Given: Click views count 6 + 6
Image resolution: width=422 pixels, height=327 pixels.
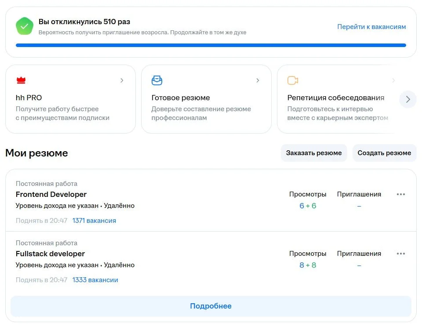Looking at the screenshot, I should [x=308, y=206].
